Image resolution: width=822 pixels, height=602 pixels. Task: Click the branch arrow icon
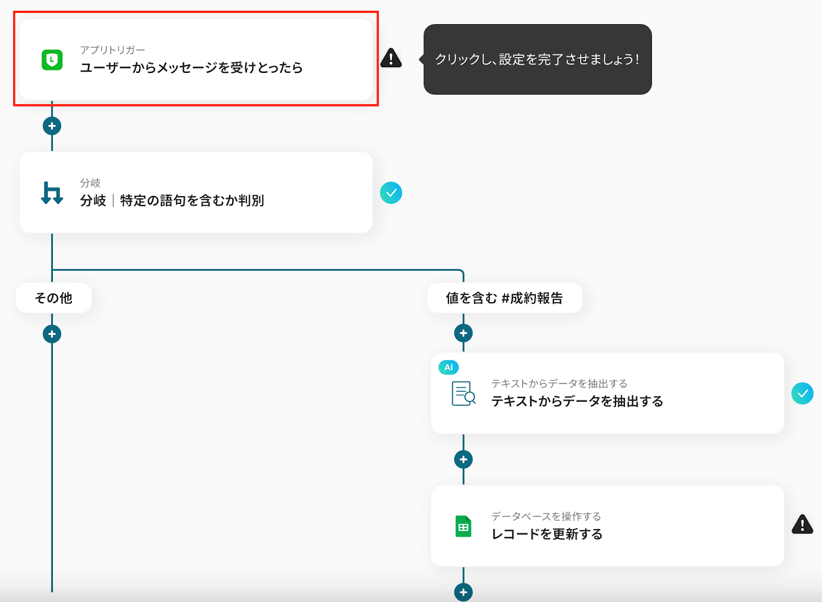click(x=52, y=193)
